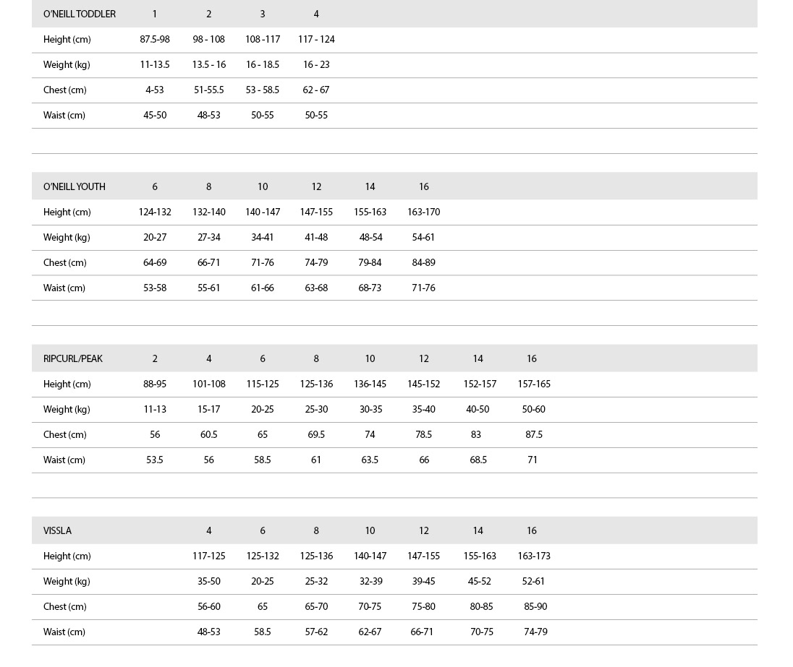Select toddler height value 87.5-98
The width and height of the screenshot is (793, 667).
pos(155,40)
